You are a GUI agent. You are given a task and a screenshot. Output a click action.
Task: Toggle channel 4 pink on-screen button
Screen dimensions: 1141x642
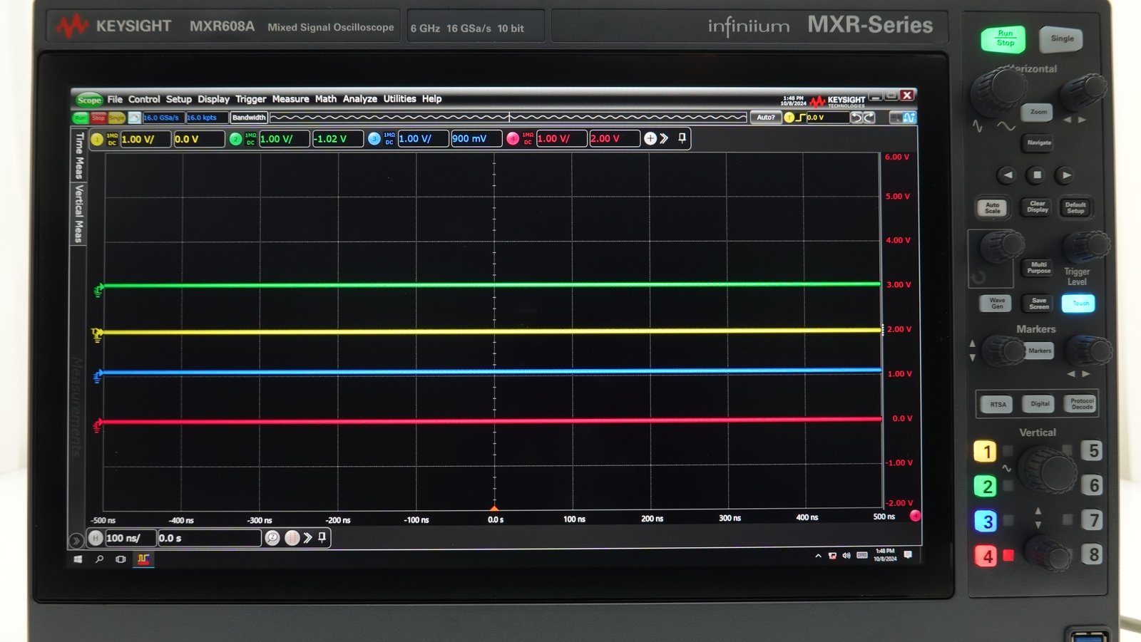[513, 139]
